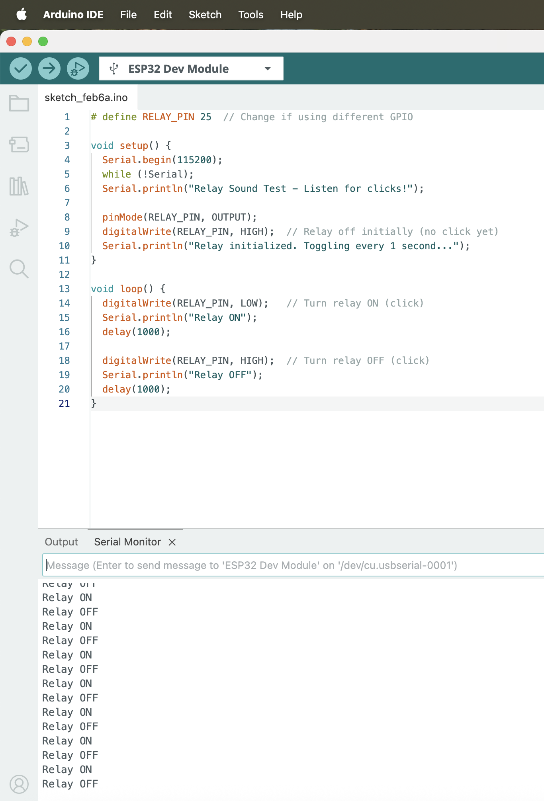Click the Upload arrow button
This screenshot has width=544, height=801.
point(49,68)
